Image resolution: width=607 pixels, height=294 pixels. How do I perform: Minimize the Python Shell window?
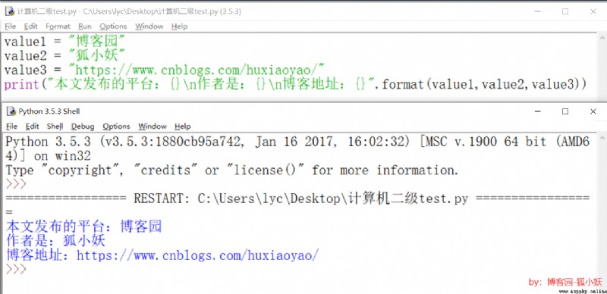537,111
